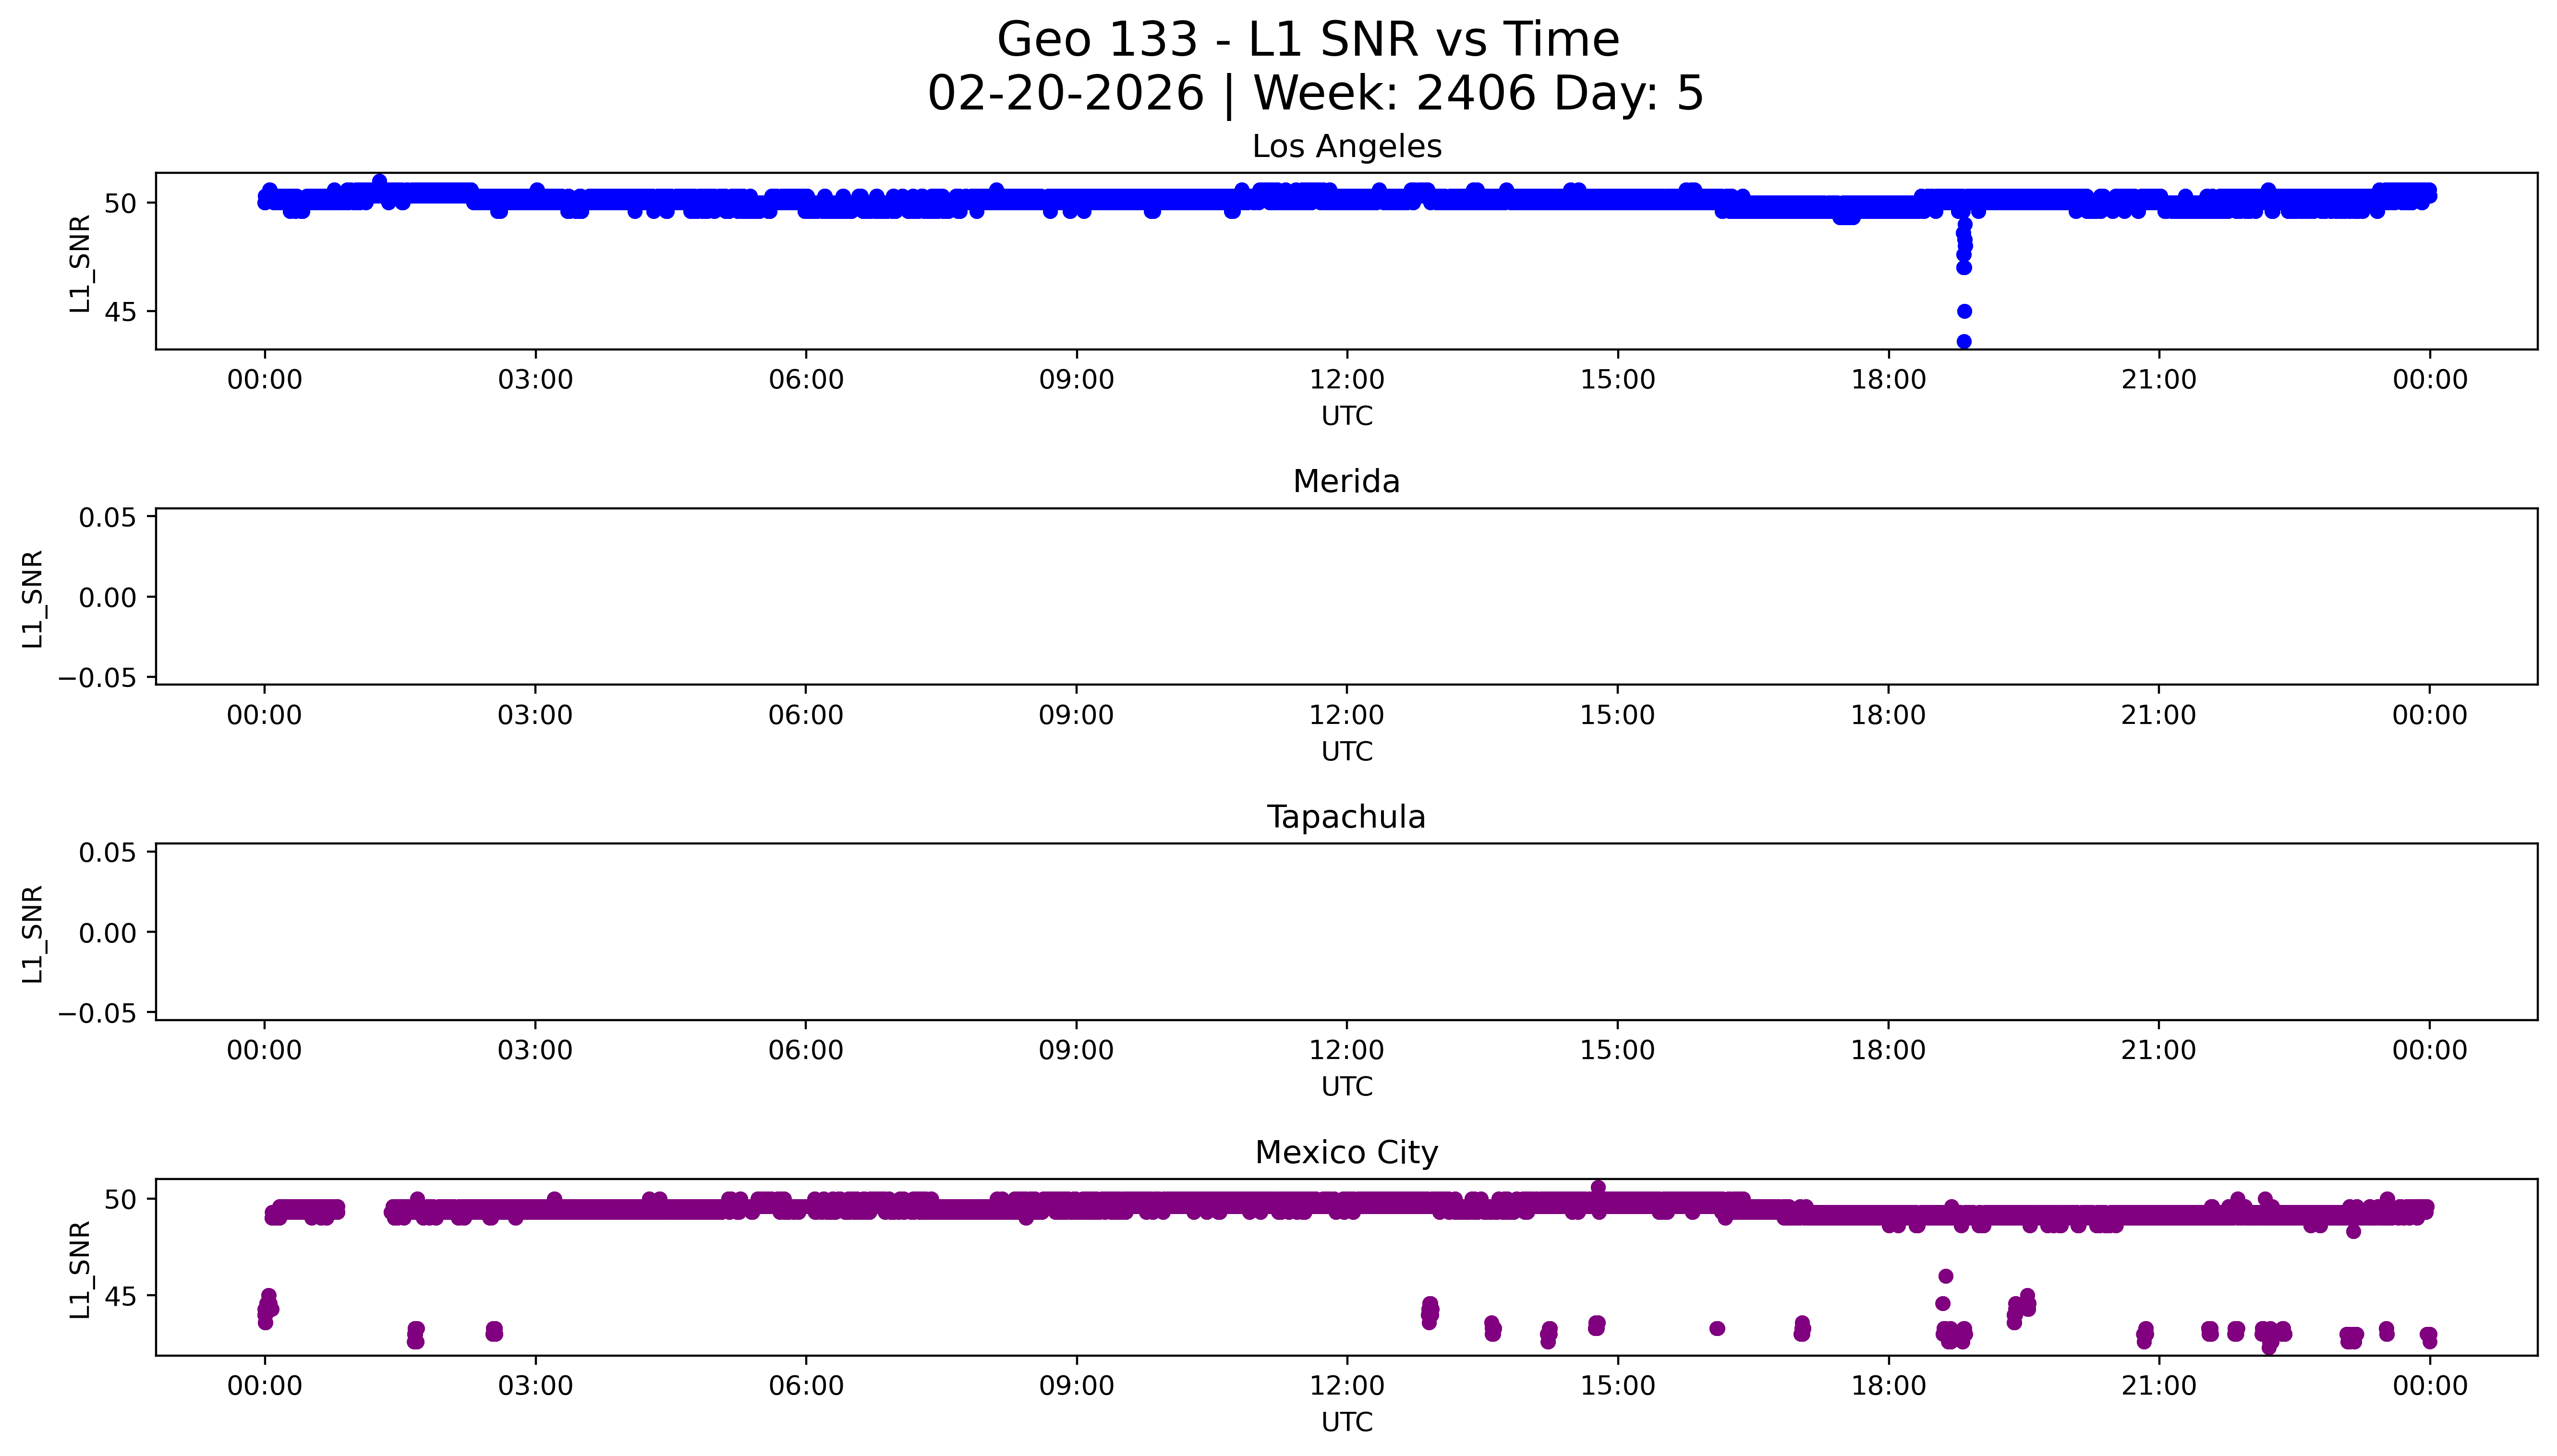
Task: Click the 45 y-tick on Los Angeles plot
Action: 120,312
